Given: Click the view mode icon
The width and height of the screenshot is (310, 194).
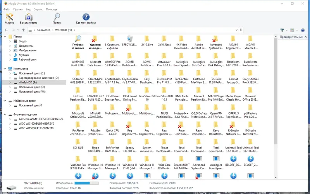Looking at the screenshot, I should coord(292,30).
